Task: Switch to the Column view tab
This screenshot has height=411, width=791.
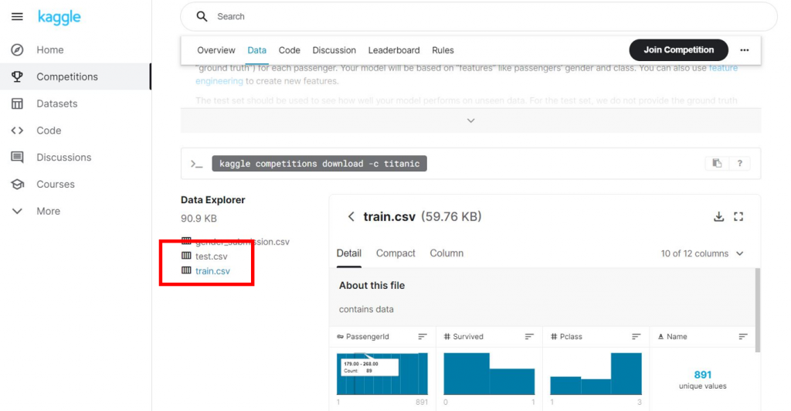Action: pyautogui.click(x=446, y=253)
